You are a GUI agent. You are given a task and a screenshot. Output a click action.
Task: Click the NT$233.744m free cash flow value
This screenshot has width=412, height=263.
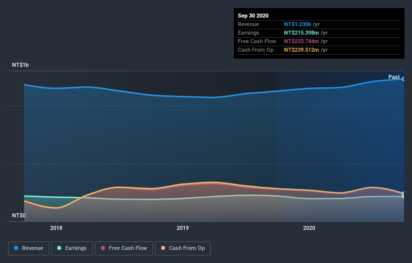(x=302, y=41)
